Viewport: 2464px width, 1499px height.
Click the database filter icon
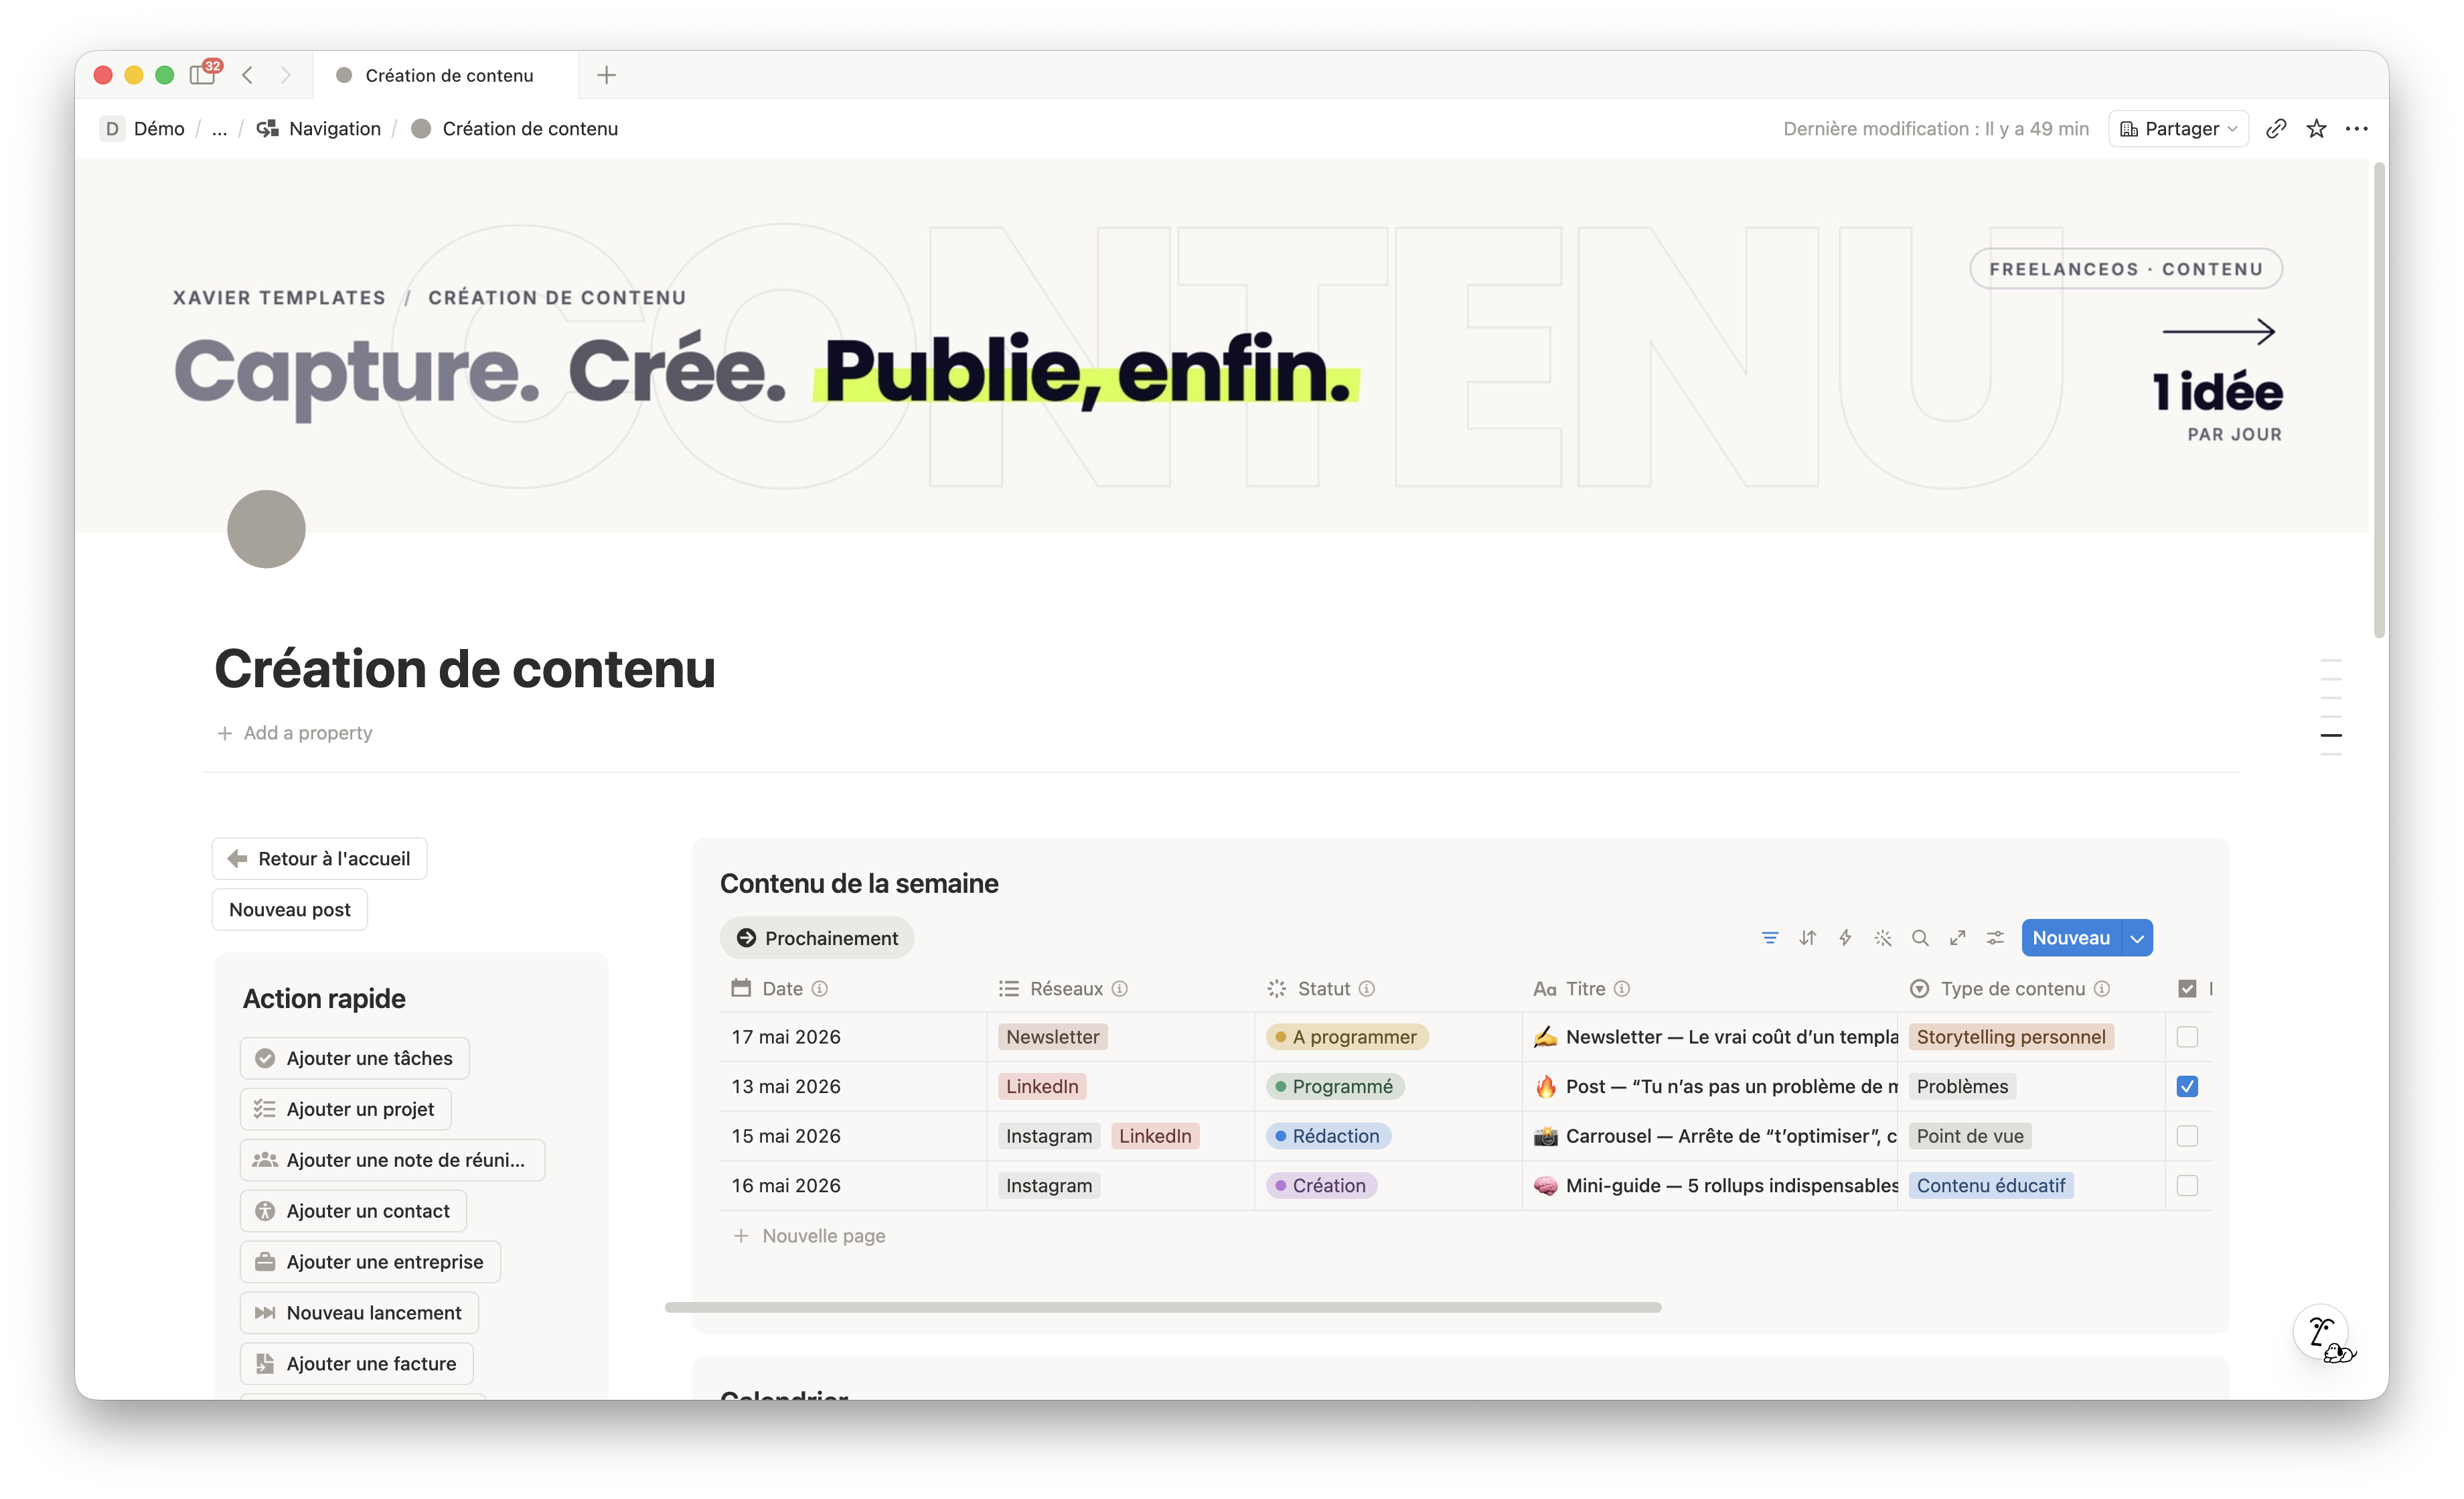[1770, 938]
